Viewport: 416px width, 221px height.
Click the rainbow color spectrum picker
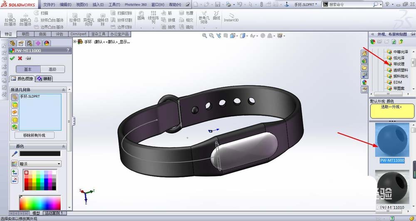(x=40, y=203)
